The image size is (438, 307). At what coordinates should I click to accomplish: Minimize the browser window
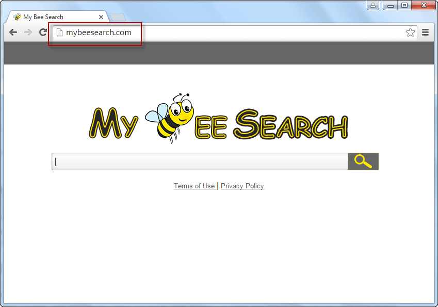(391, 5)
